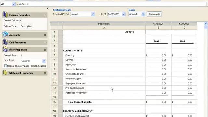Click Total Current Assets 2006 amount
The width and height of the screenshot is (208, 117).
184,102
